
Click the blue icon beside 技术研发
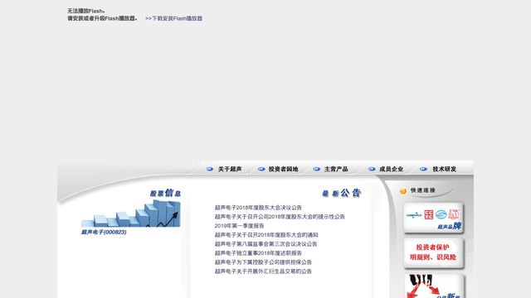[x=423, y=169]
